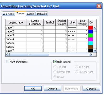Screen dimensions: 104x95
Task: Open the dotted line style of trace 6
Action: click(x=72, y=47)
